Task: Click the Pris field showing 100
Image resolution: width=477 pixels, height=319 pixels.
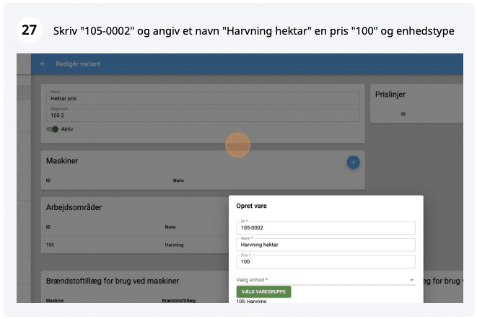Action: pos(325,261)
